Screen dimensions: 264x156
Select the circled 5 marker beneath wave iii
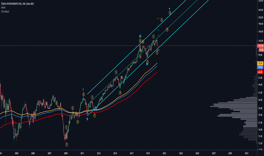(x=140, y=41)
